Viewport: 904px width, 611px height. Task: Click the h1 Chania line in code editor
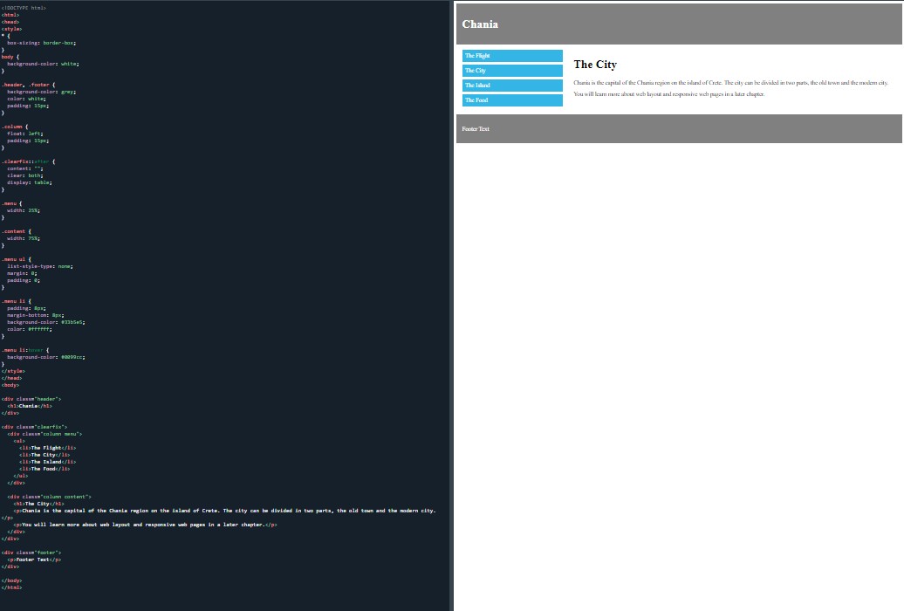point(31,406)
